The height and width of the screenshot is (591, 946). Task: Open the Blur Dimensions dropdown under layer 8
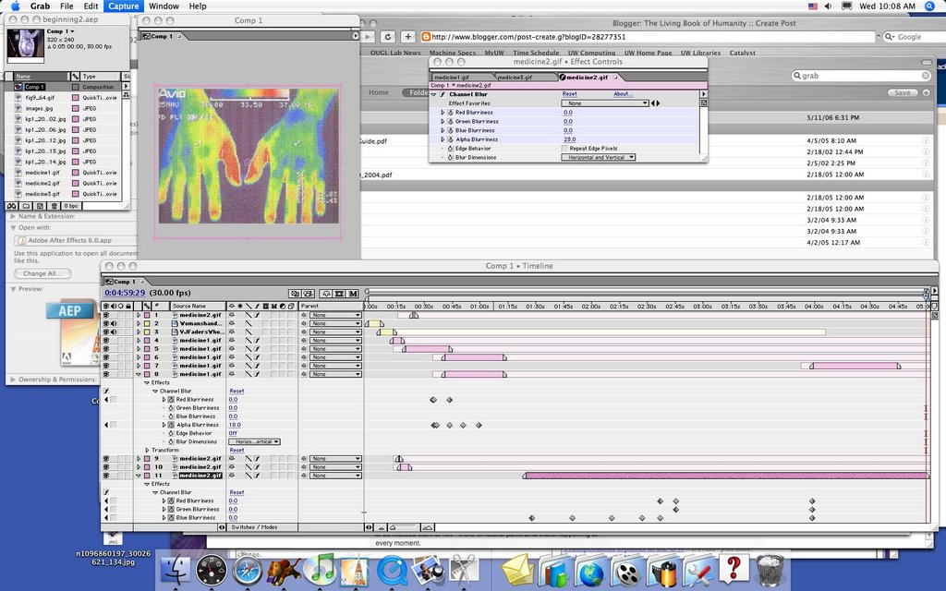click(255, 442)
